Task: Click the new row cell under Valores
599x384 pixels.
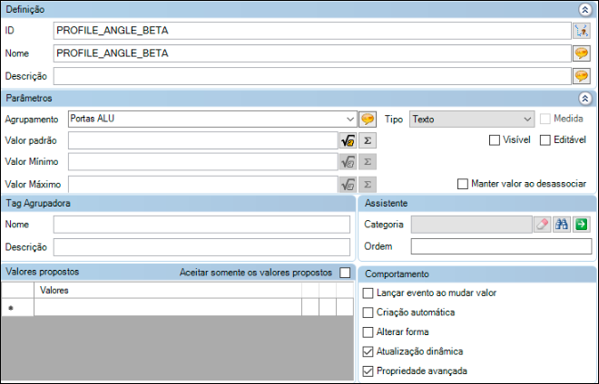Action: [168, 307]
